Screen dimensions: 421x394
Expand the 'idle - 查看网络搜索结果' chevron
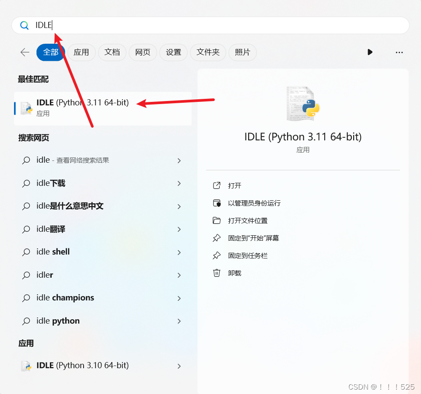tap(179, 160)
